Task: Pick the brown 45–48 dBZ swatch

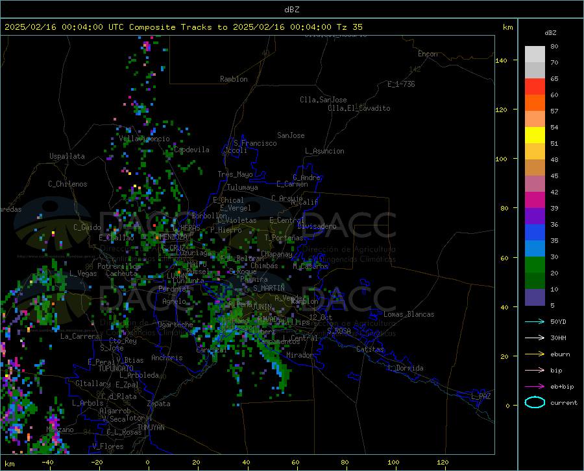Action: 535,168
